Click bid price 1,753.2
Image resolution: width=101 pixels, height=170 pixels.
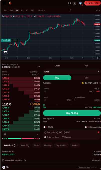pos(6,129)
